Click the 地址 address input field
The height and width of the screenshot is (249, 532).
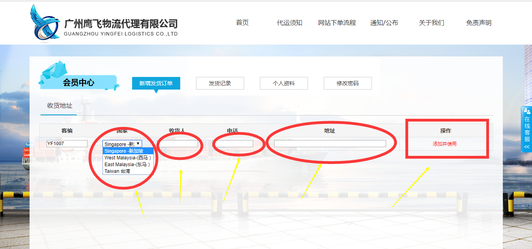(330, 144)
